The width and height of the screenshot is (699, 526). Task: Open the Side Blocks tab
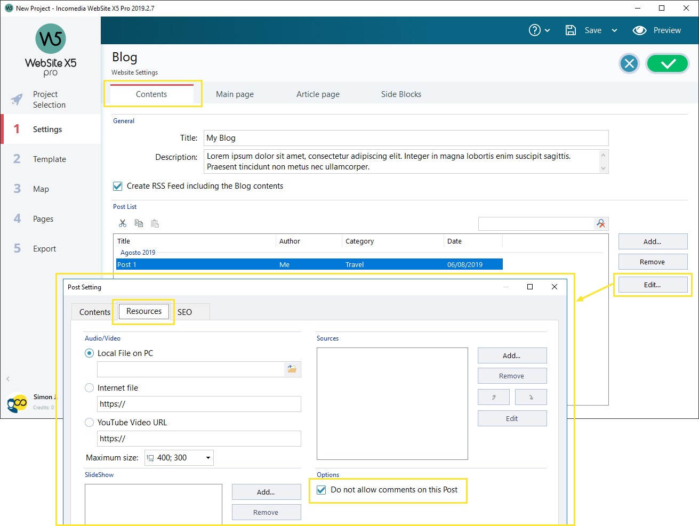[400, 94]
